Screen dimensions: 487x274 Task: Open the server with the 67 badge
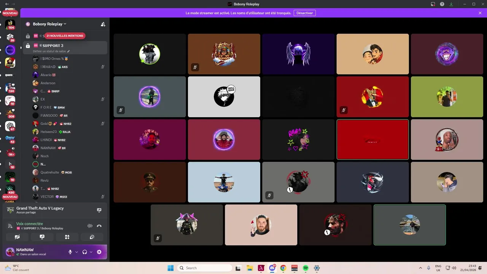(10, 126)
